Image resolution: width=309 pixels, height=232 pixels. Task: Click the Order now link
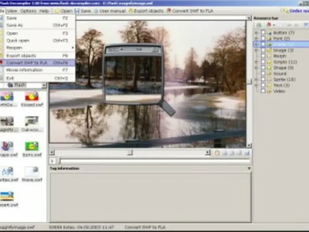[295, 11]
